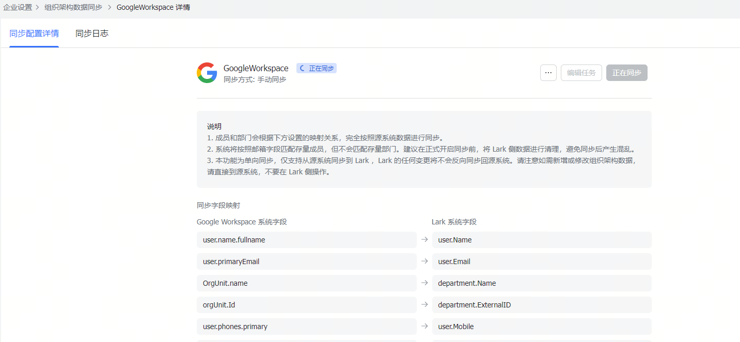
Task: Click the Google logo icon
Action: [207, 73]
